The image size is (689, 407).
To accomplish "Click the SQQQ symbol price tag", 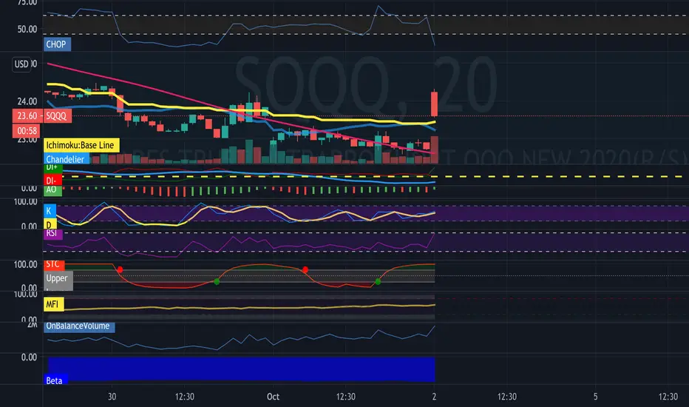I will 57,115.
